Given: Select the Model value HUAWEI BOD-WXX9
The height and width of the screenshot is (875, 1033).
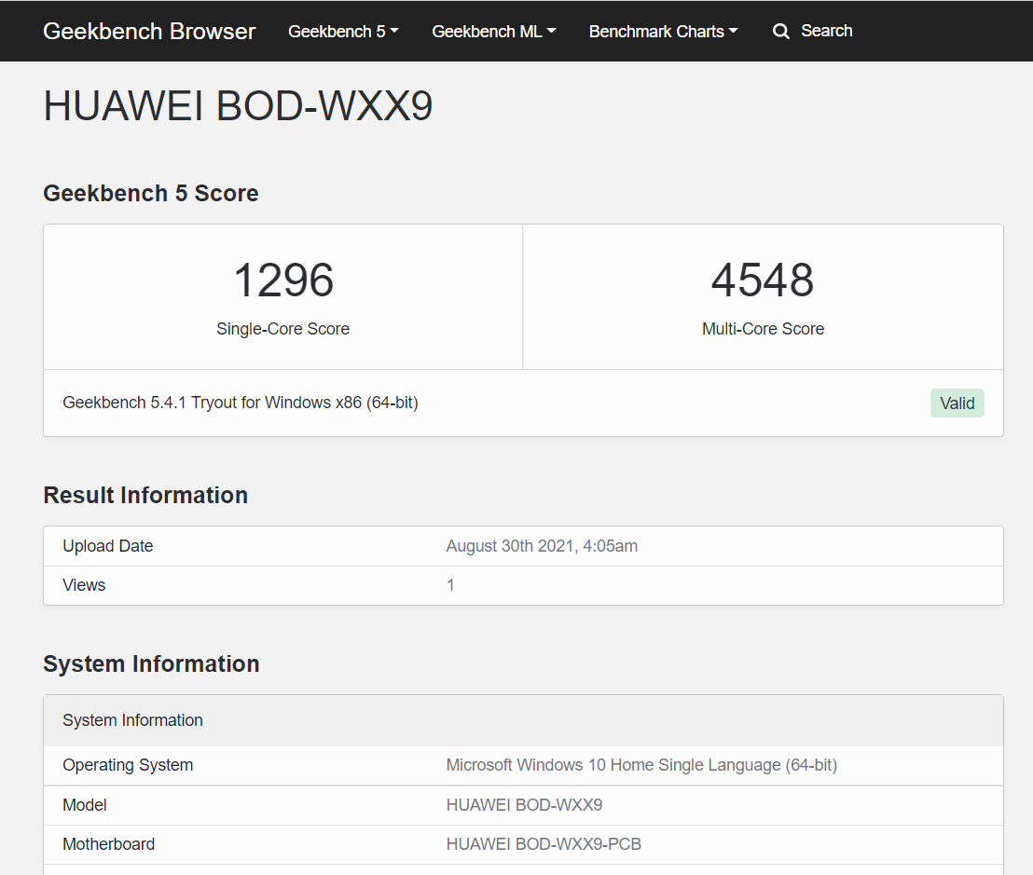Looking at the screenshot, I should 524,805.
